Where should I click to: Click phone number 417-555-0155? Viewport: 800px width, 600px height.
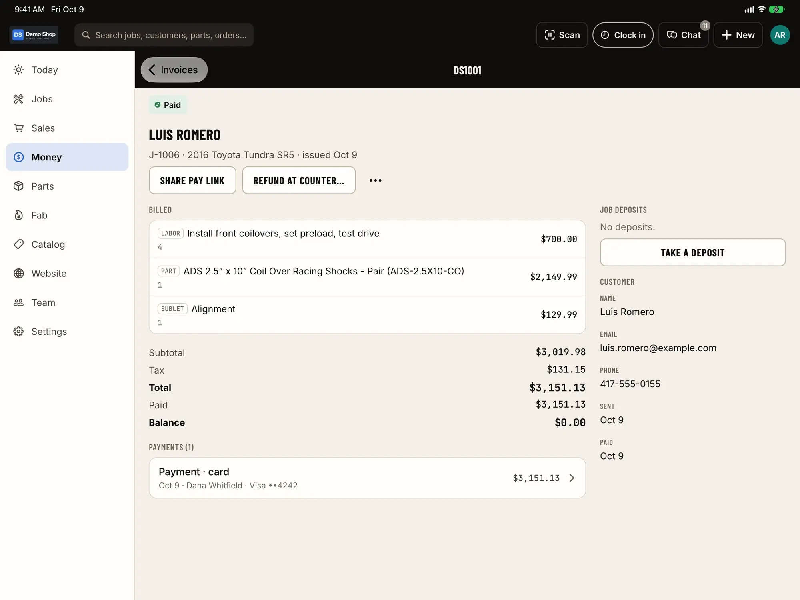(x=630, y=384)
